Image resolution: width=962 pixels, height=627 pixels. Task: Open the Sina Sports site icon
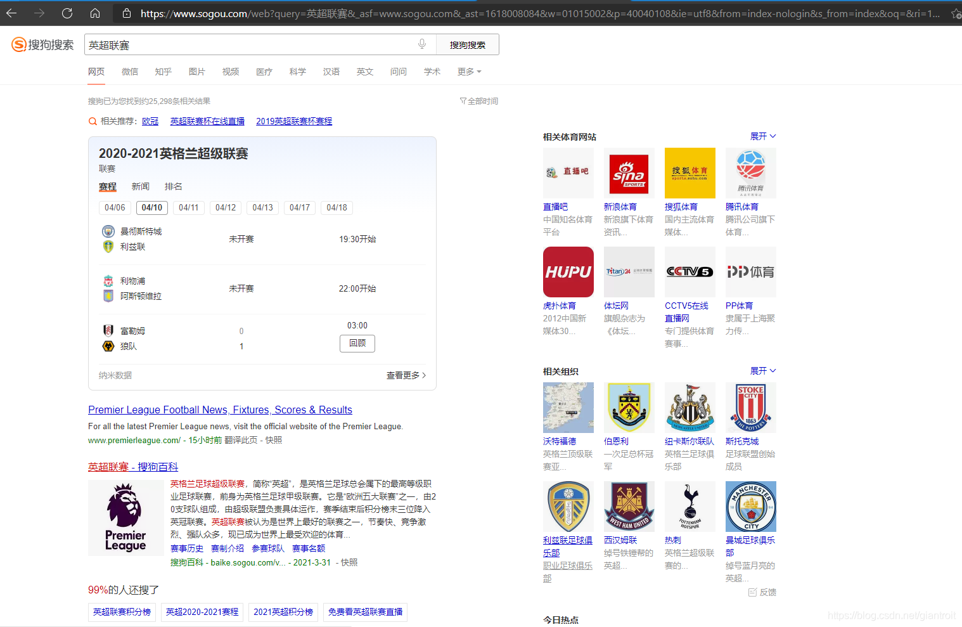(629, 173)
